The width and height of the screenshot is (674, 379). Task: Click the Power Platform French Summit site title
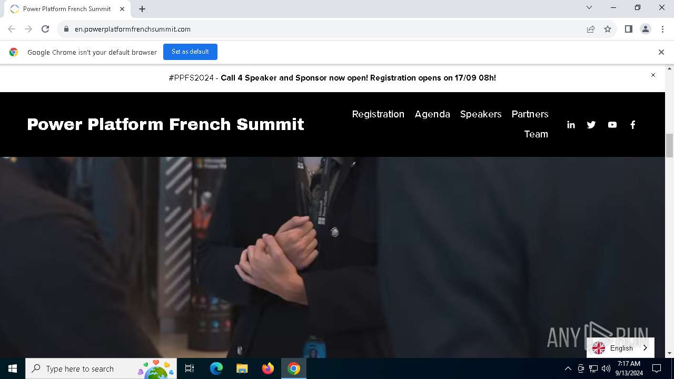pyautogui.click(x=165, y=124)
